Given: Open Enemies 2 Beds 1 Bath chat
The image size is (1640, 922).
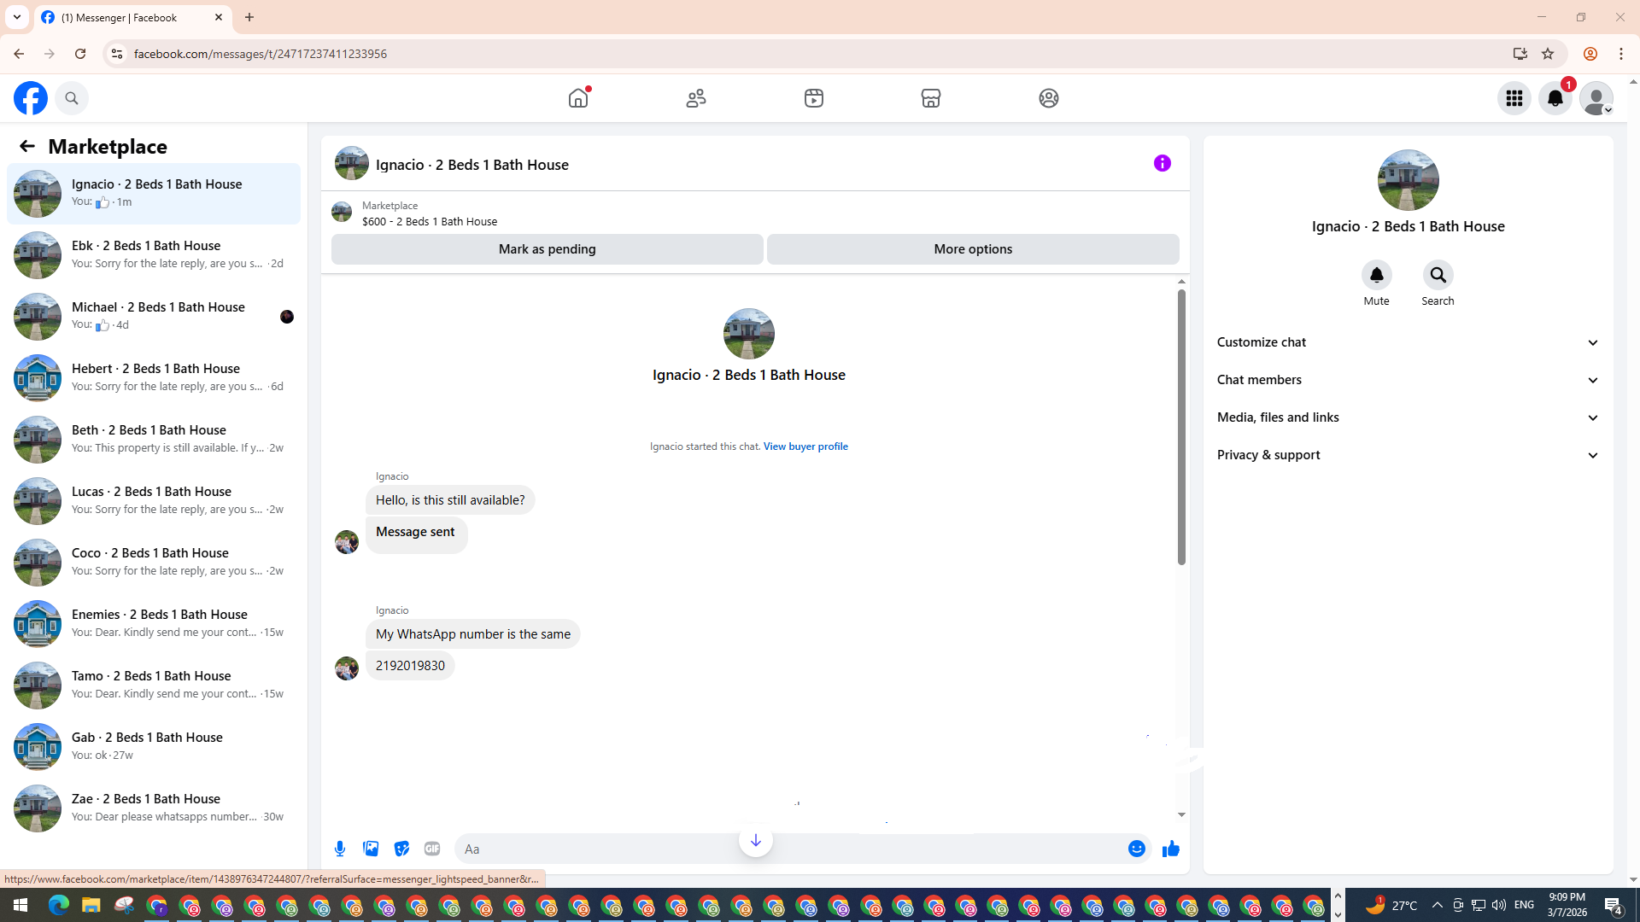Looking at the screenshot, I should click(x=154, y=623).
